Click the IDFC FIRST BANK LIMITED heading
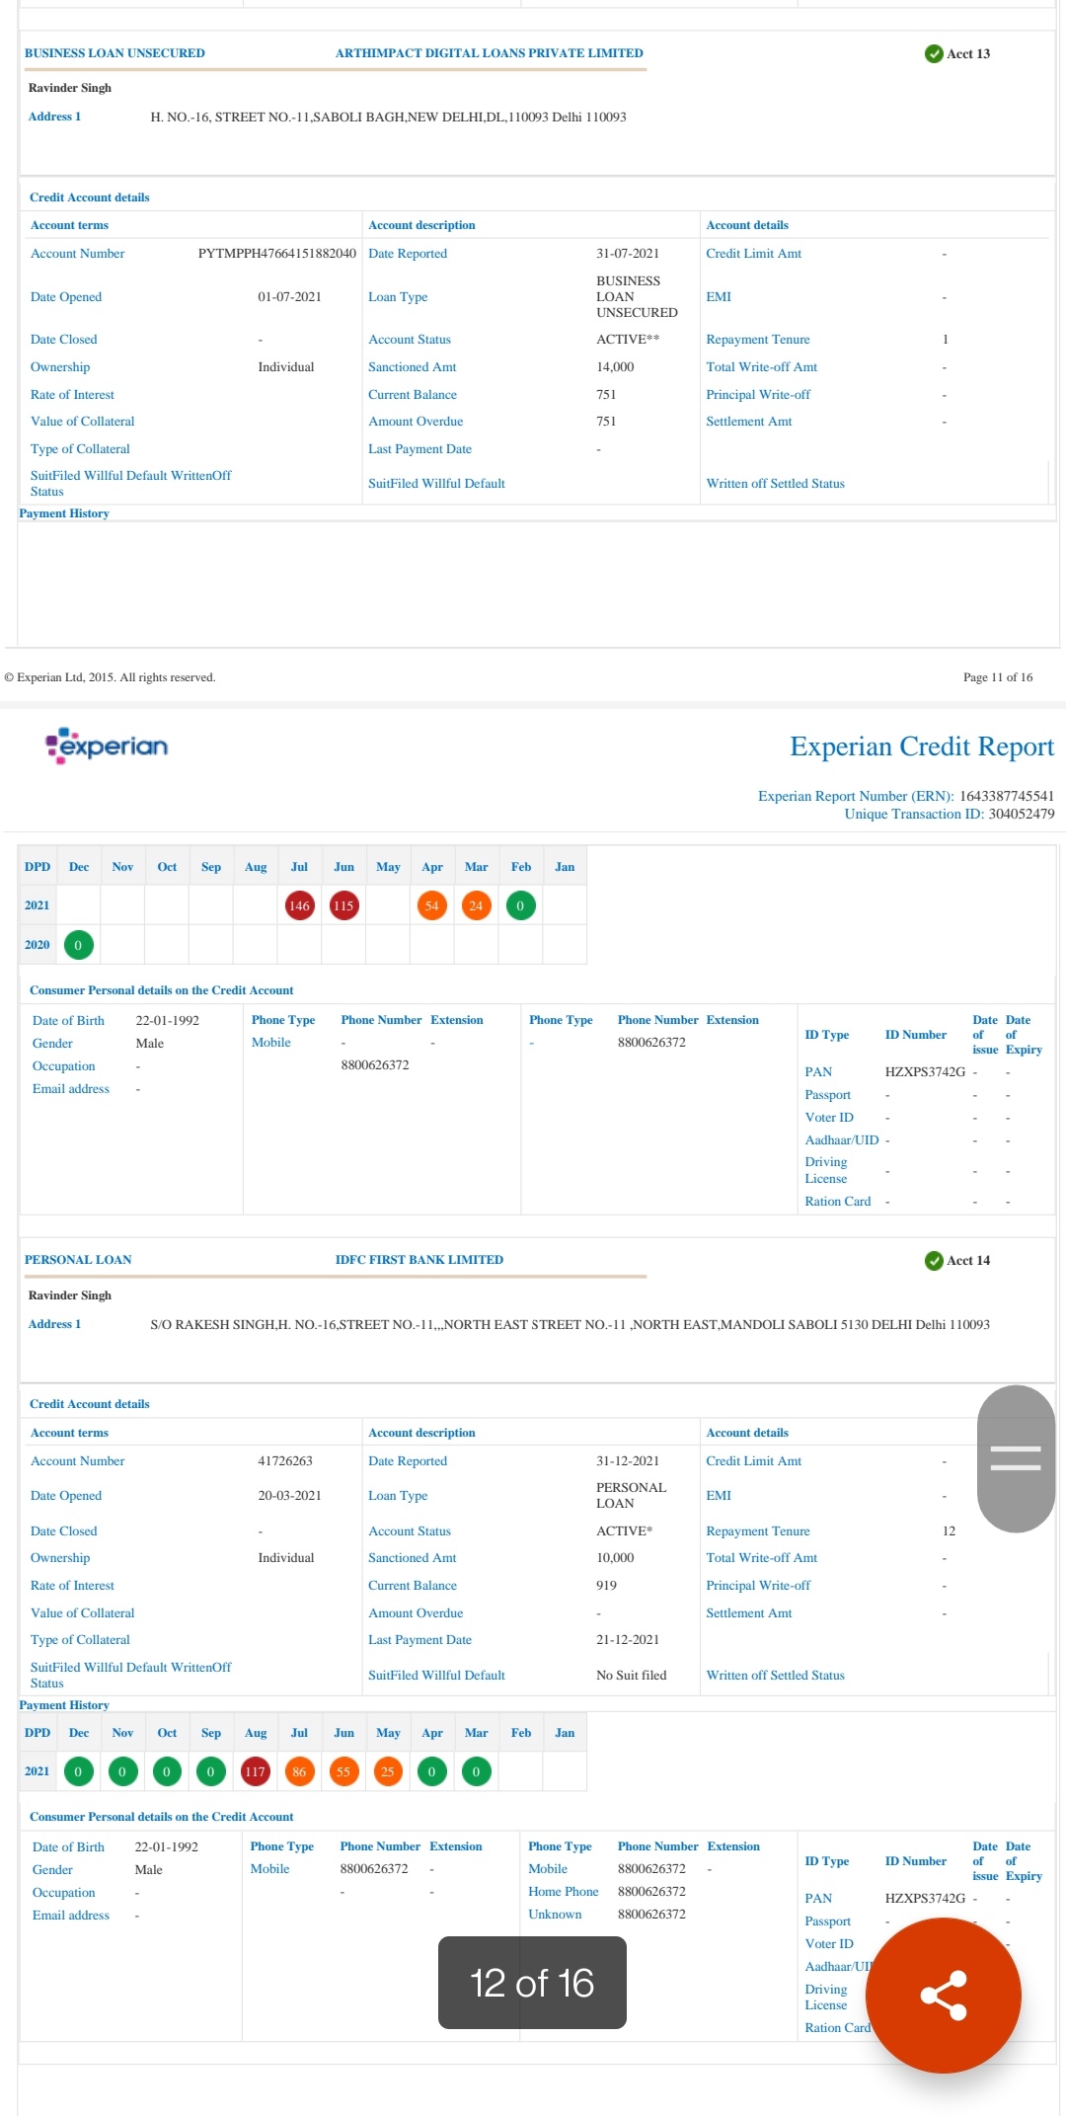This screenshot has height=2116, width=1066. [x=419, y=1260]
